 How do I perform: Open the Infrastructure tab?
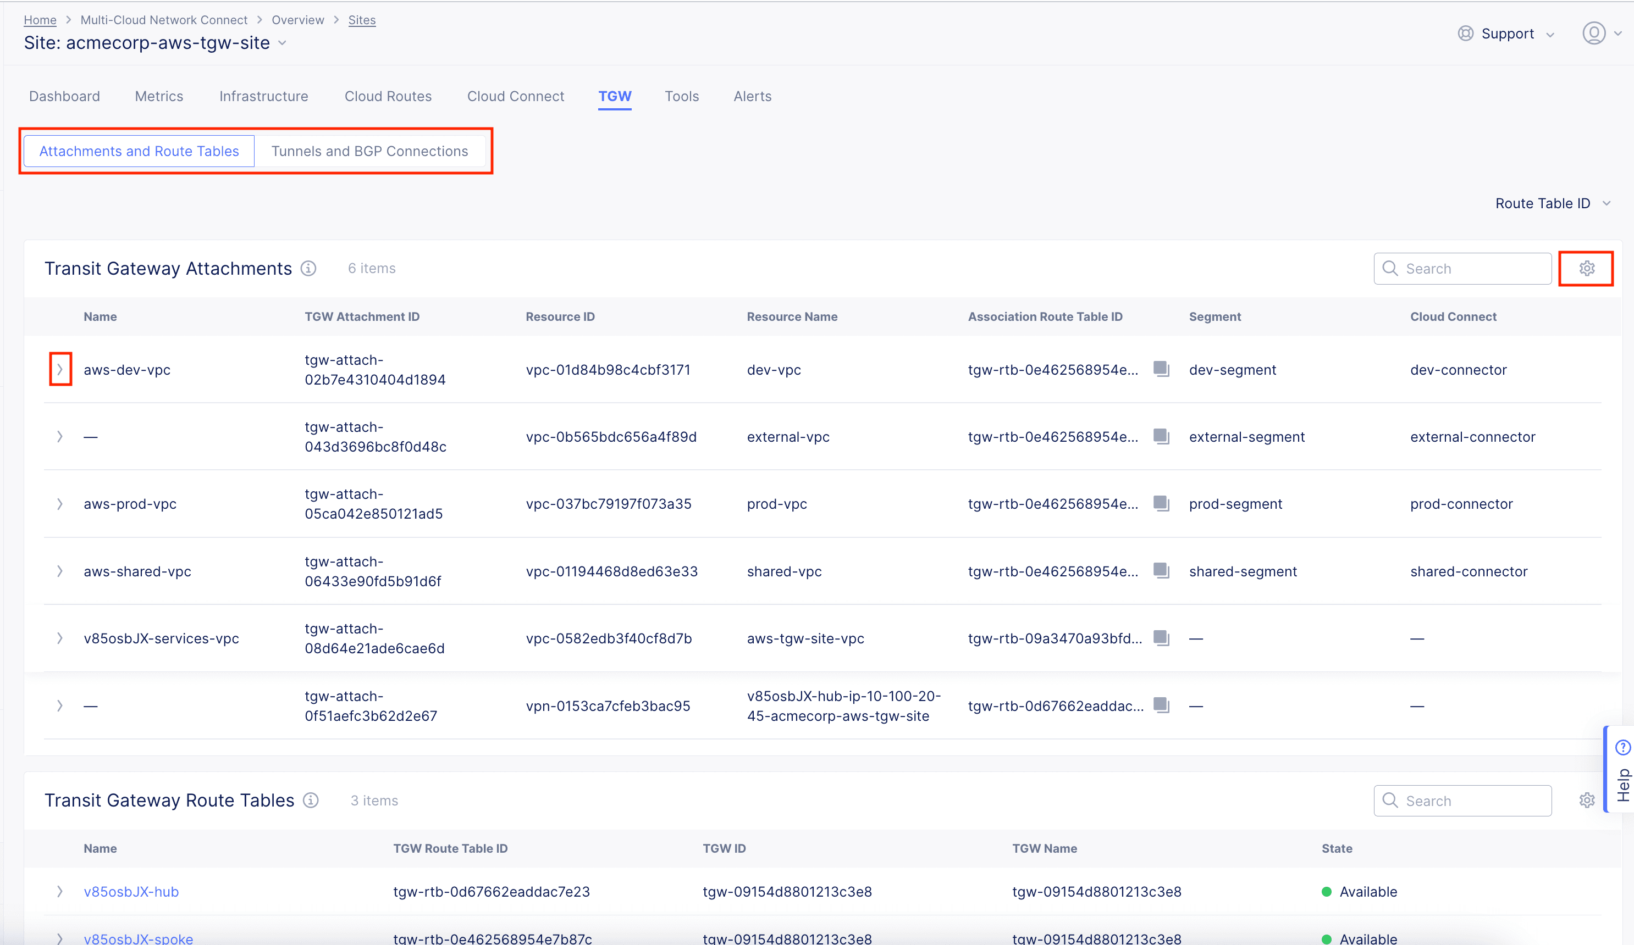tap(263, 97)
